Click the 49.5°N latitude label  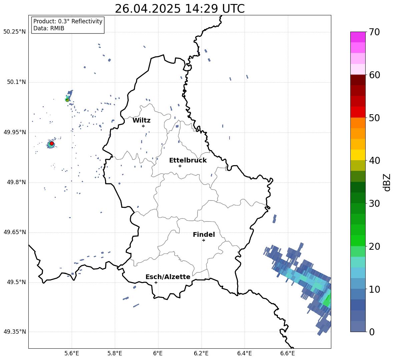(x=16, y=282)
